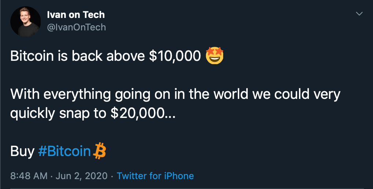This screenshot has width=373, height=189.
Task: Open the "Ivan on Tech" display name
Action: click(x=76, y=15)
